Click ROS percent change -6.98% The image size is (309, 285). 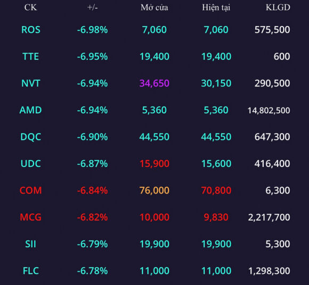(x=92, y=30)
